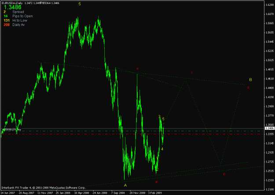275x195 pixels.
Task: Click the 24 Jun 2008 date label
Action: click(x=100, y=193)
